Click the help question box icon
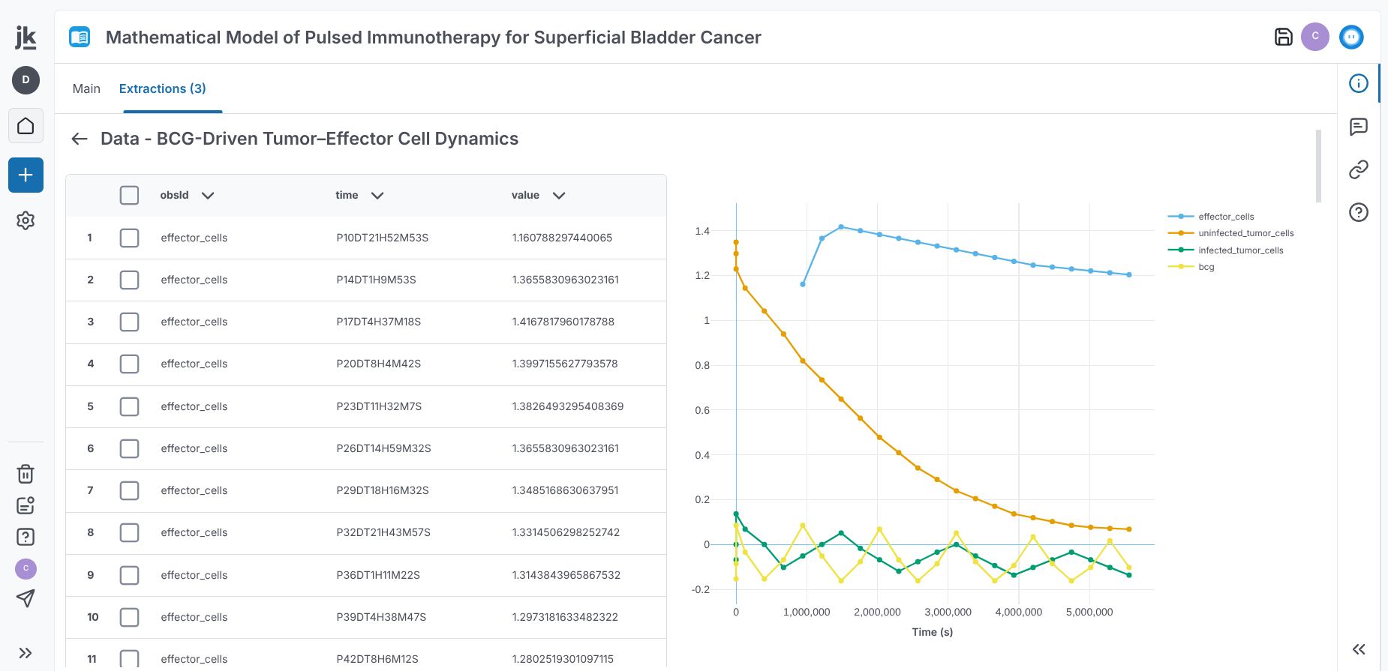Screen dimensions: 1388x671 pos(26,537)
